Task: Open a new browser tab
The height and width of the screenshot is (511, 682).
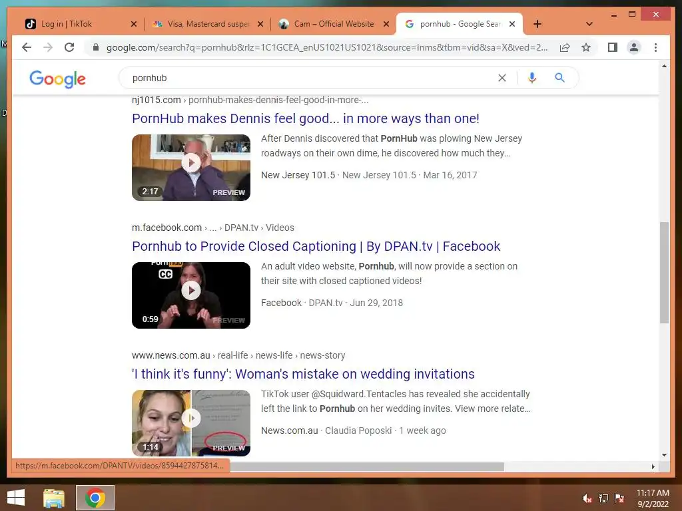Action: tap(537, 24)
